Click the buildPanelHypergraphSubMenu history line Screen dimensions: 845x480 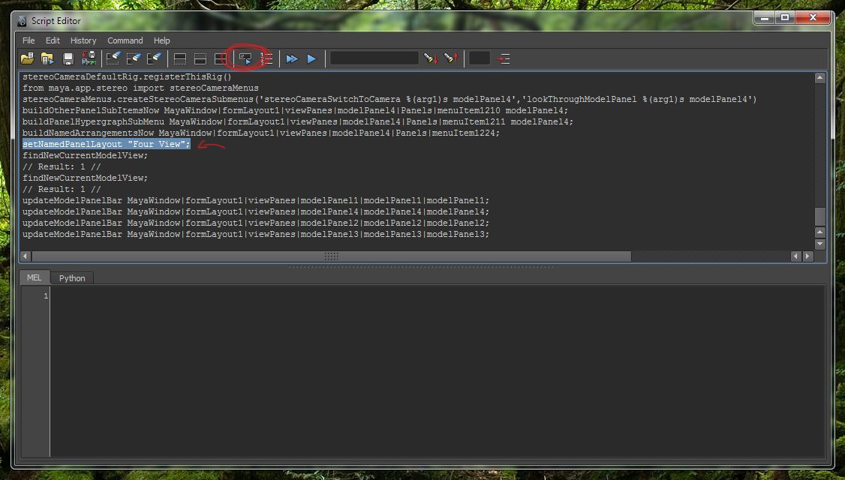(297, 121)
